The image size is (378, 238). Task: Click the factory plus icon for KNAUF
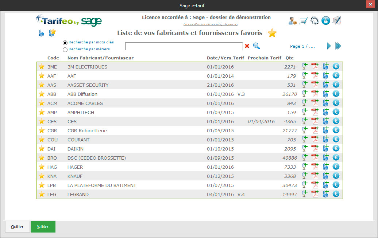pos(325,176)
